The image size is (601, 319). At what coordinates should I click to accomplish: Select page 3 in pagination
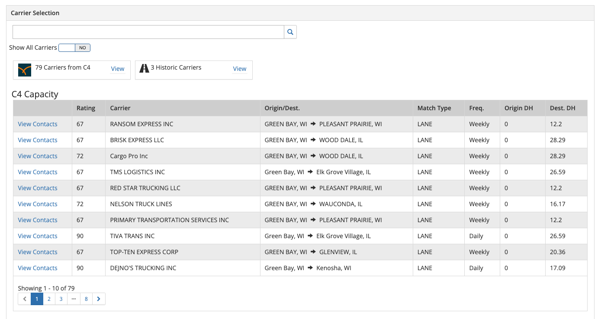pos(61,299)
